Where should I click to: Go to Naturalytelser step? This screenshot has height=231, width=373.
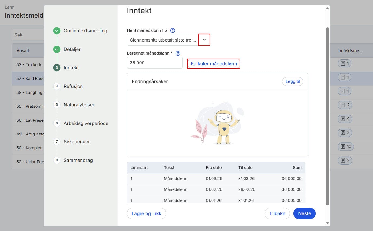[79, 105]
